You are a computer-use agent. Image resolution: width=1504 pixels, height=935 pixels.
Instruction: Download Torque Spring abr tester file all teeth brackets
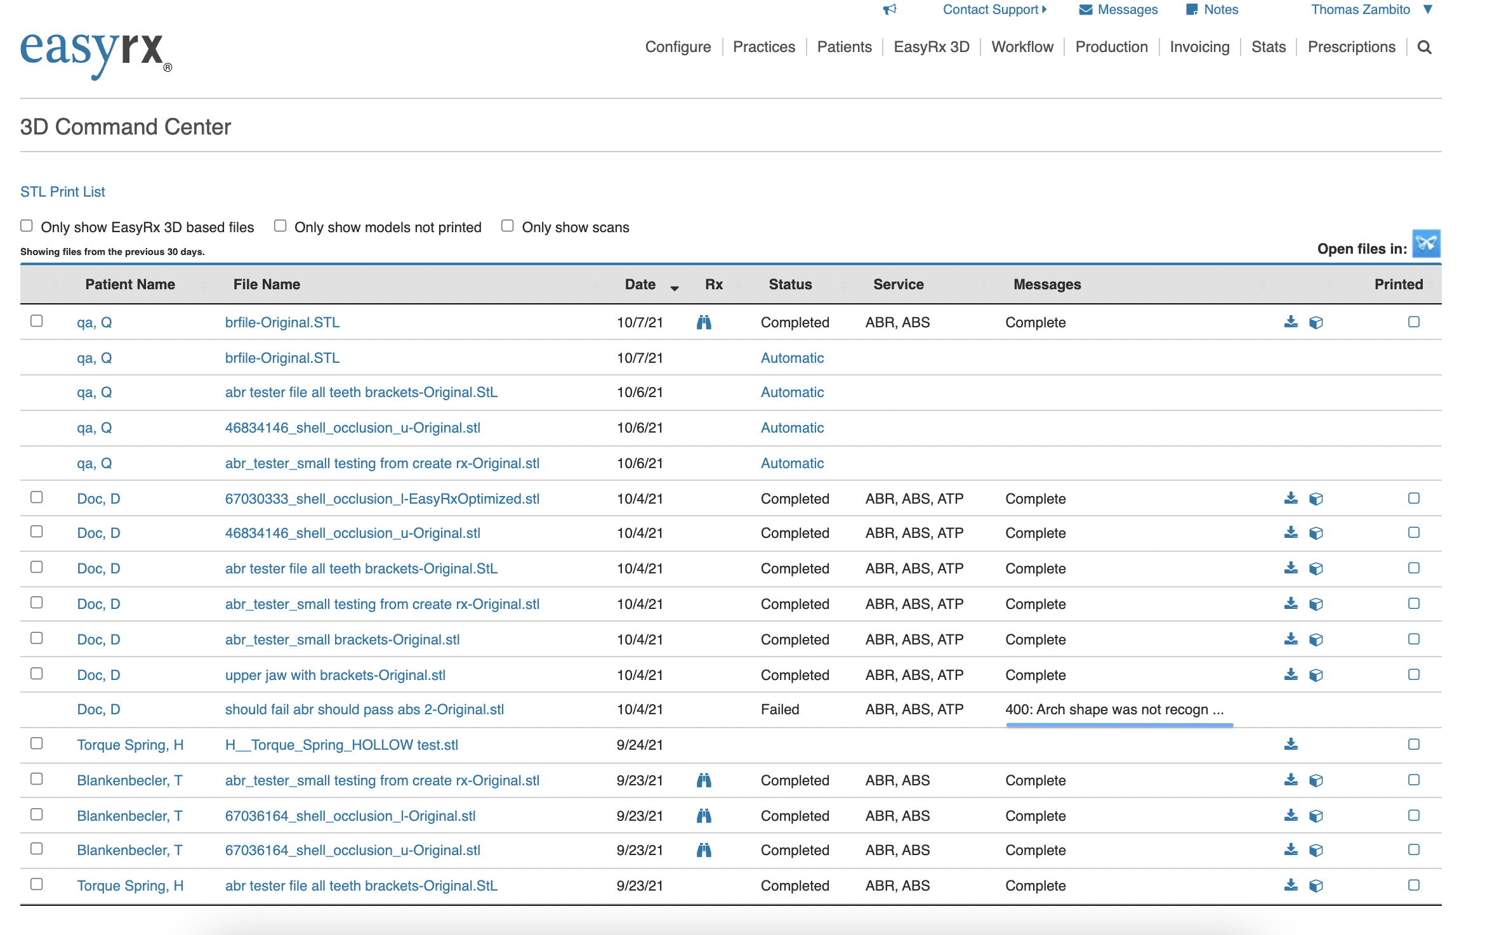point(1291,886)
